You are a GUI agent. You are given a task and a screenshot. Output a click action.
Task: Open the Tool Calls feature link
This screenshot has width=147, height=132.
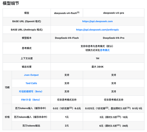coord(31,83)
